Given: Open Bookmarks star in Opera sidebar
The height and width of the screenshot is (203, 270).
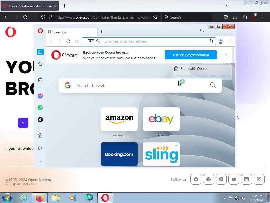Looking at the screenshot, I should click(x=40, y=64).
